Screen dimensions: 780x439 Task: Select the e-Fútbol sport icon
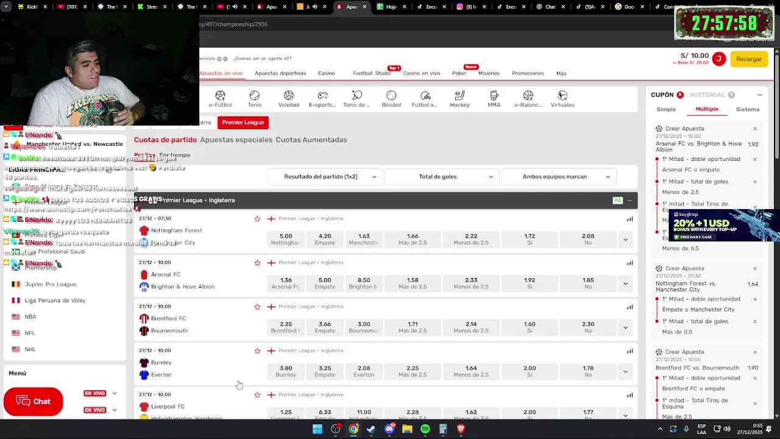[x=220, y=99]
